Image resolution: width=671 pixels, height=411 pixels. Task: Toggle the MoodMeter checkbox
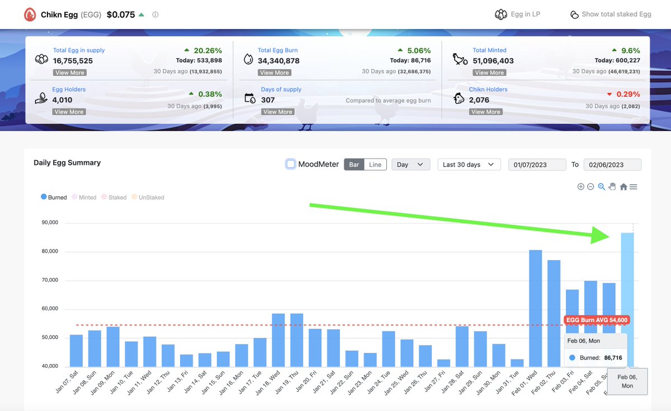291,164
